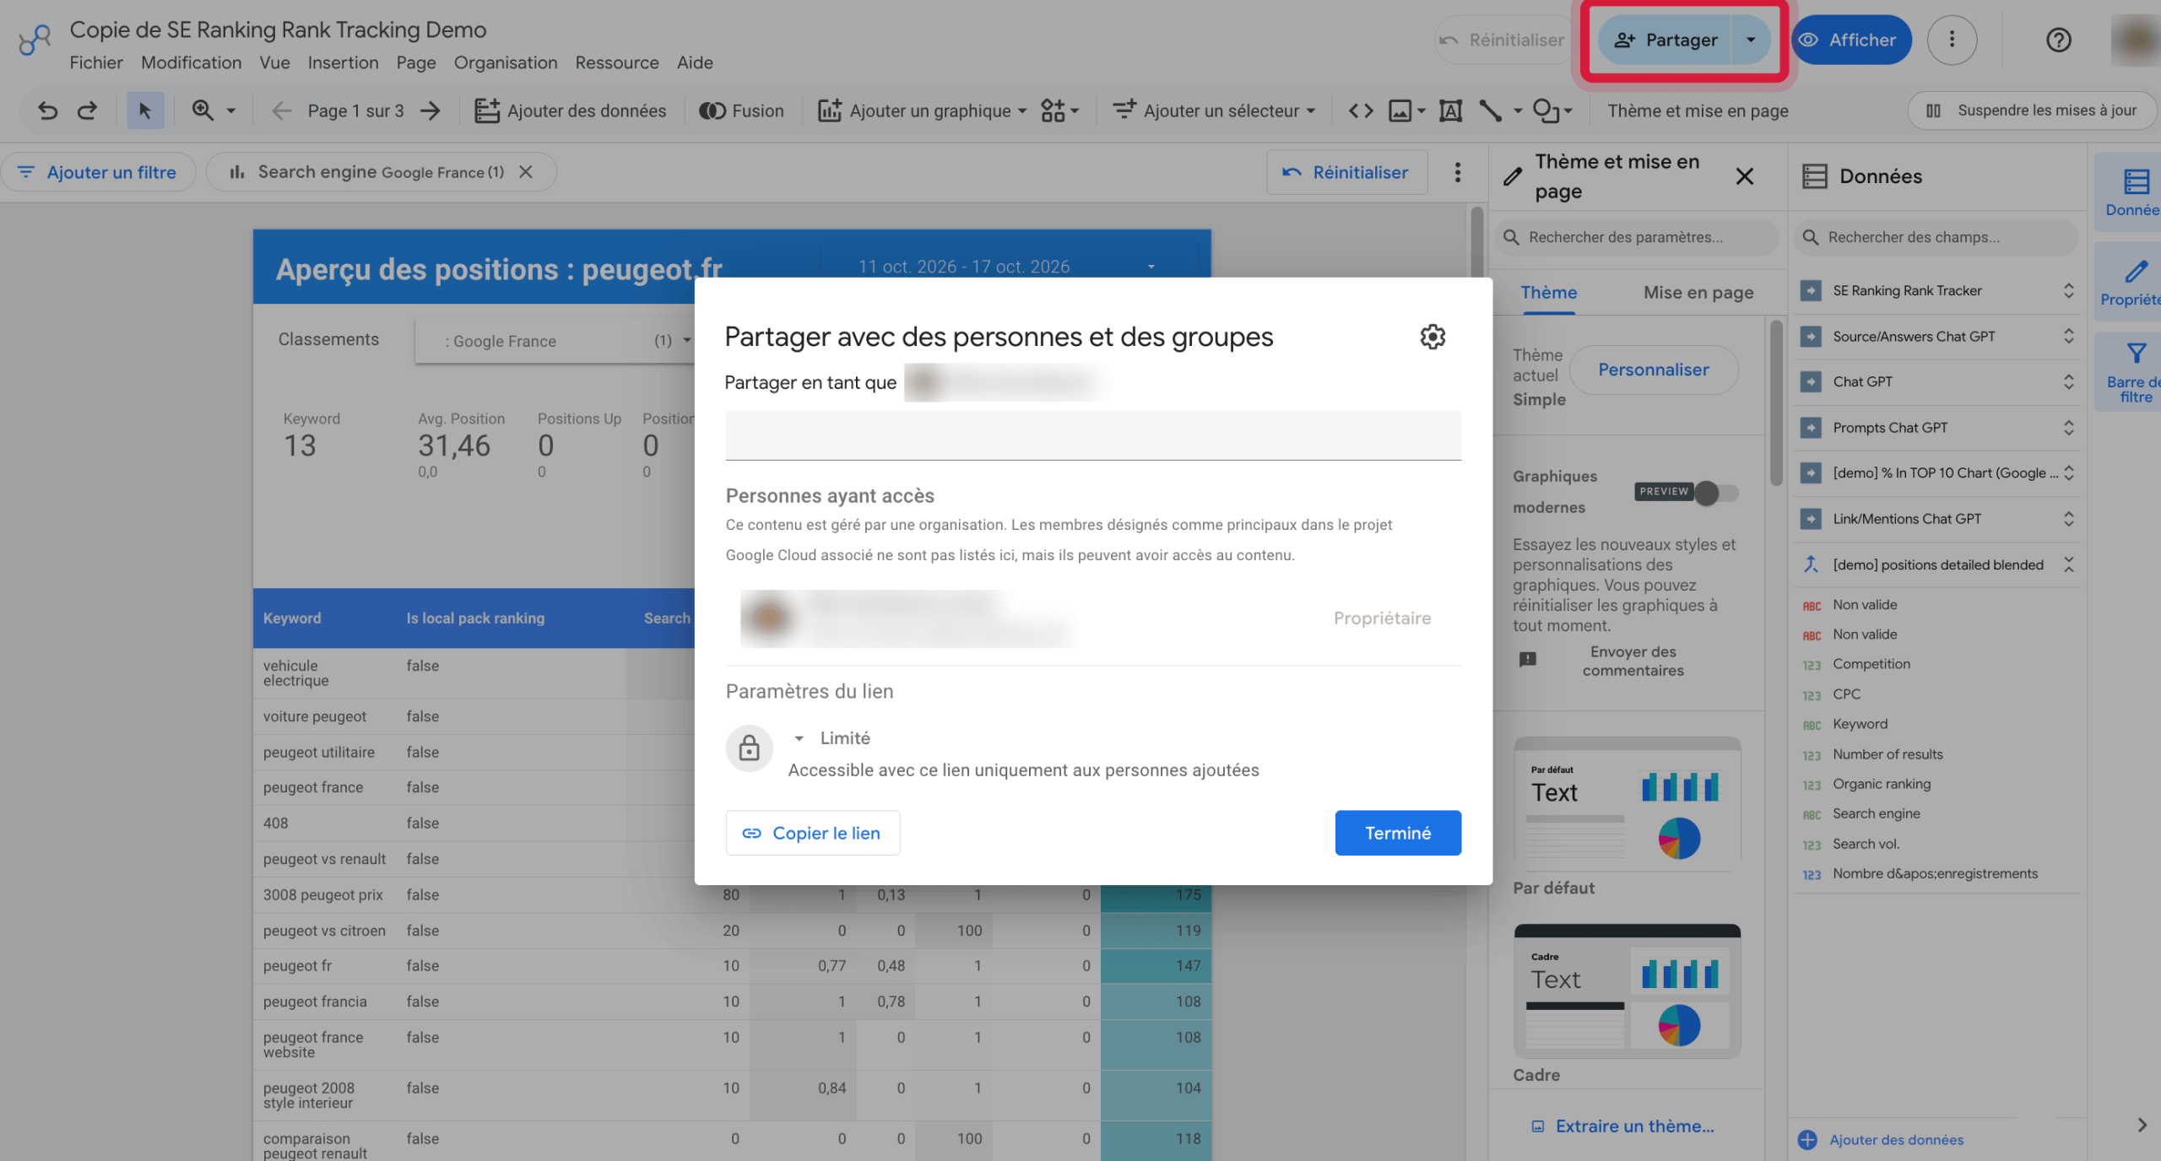
Task: Open the Insertion menu
Action: [343, 62]
